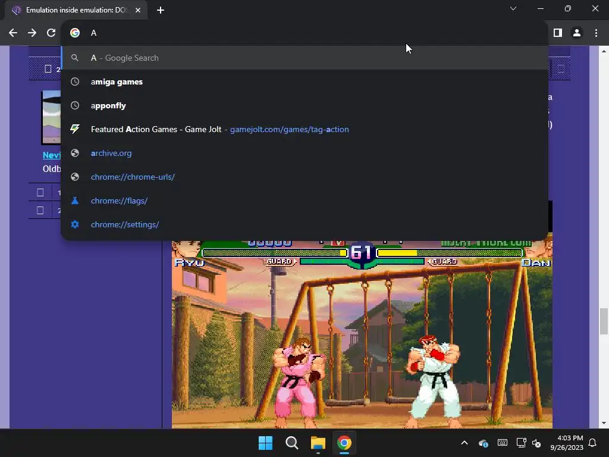Screen dimensions: 609x457
Task: Click clock icon beside 'amiga games'
Action: pyautogui.click(x=75, y=82)
